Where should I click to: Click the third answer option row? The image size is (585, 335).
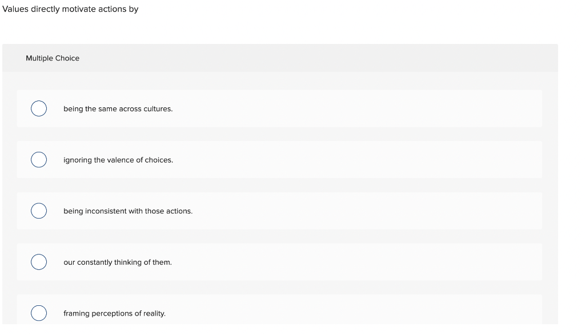[279, 211]
